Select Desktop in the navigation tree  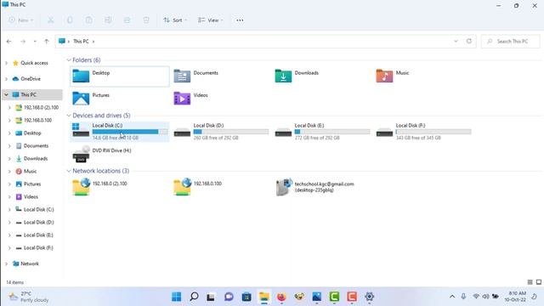(x=32, y=133)
